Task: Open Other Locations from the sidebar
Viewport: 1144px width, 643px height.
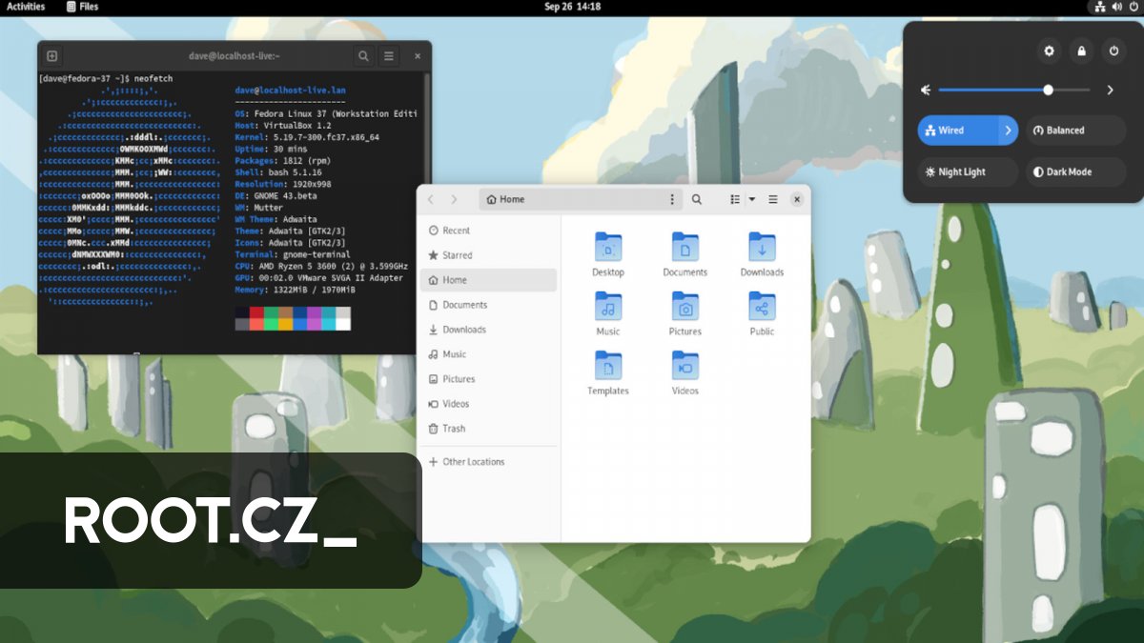Action: tap(474, 461)
